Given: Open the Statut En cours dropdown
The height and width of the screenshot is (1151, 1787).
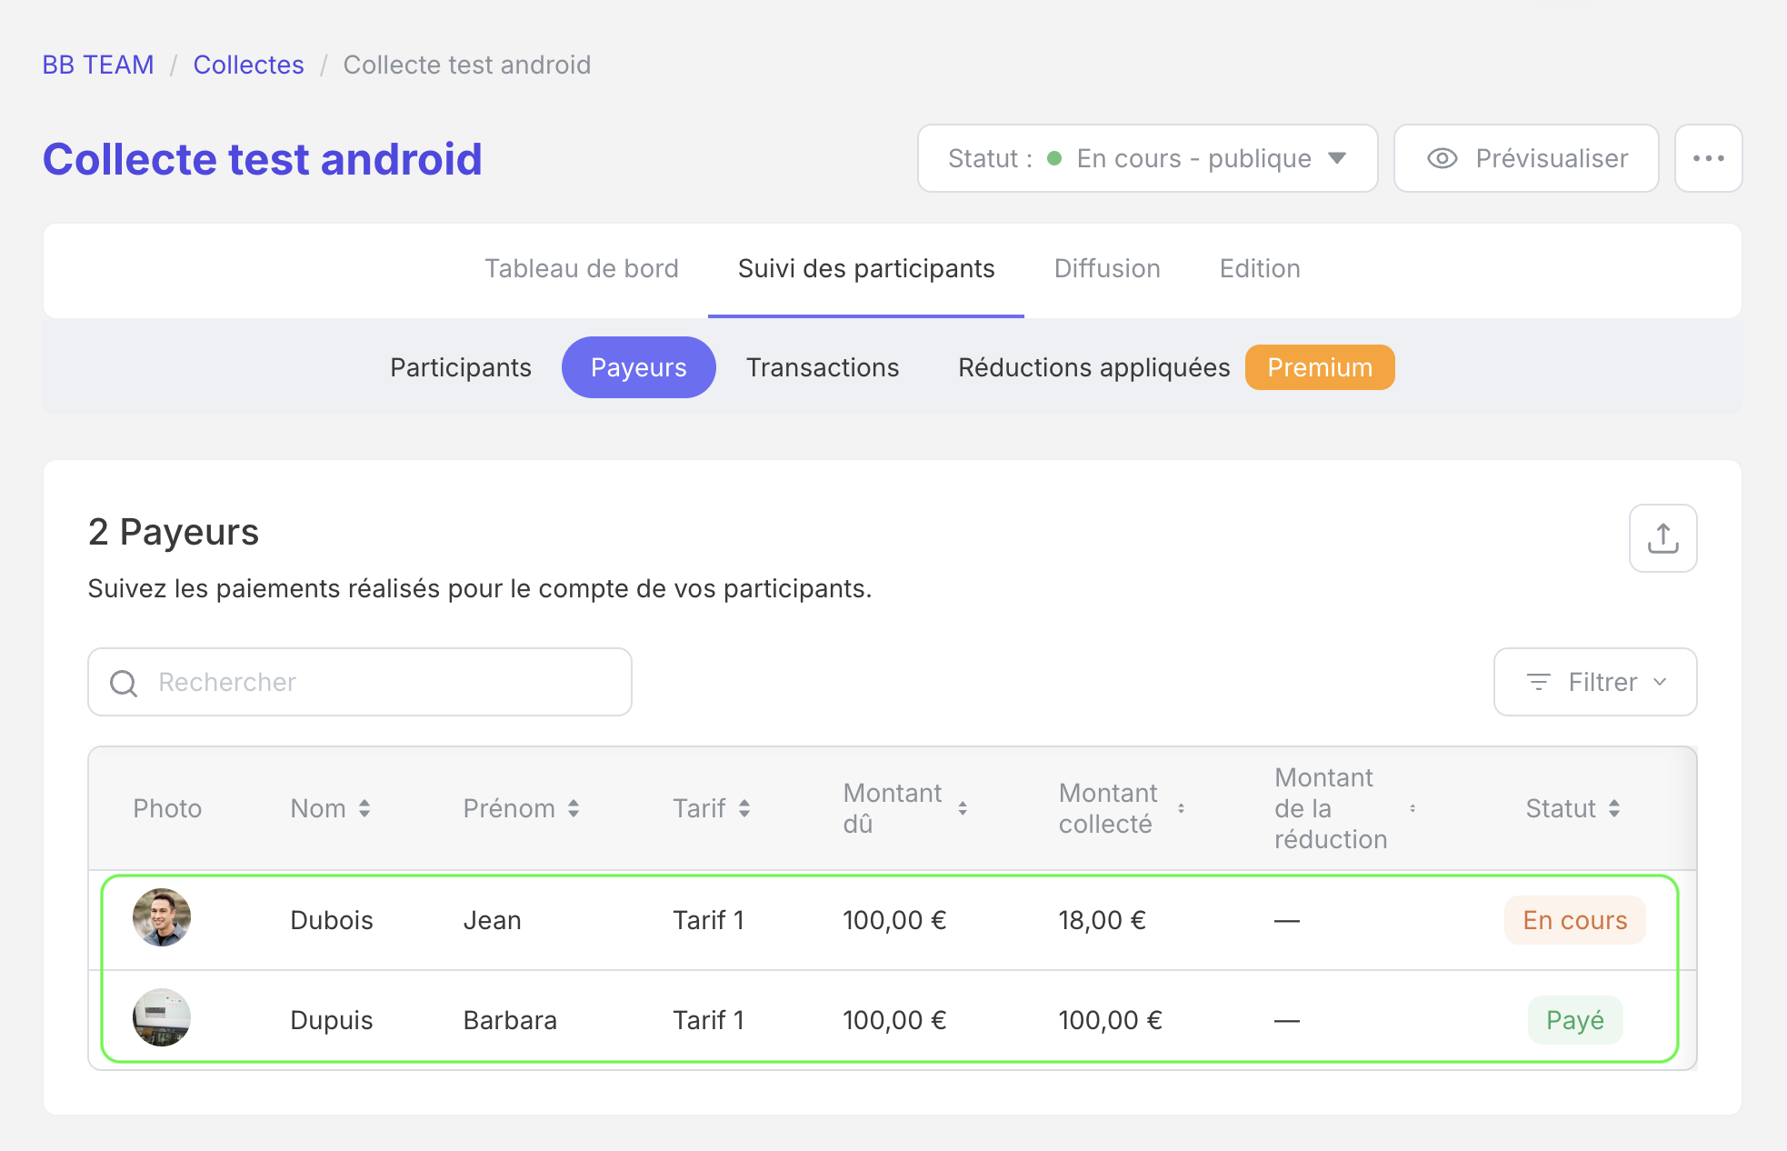Looking at the screenshot, I should [1147, 158].
